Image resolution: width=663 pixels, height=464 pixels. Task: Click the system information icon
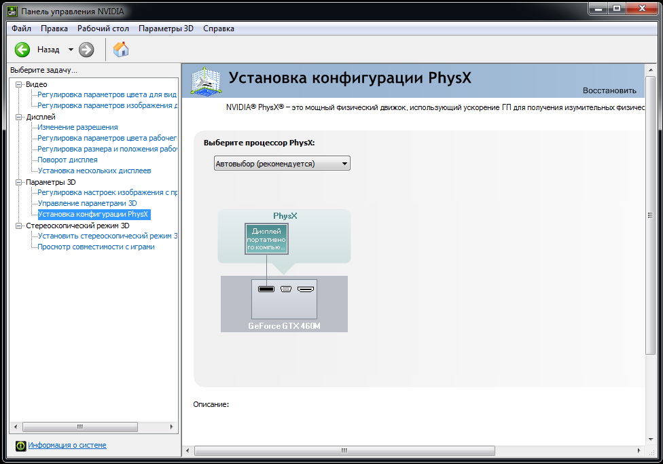point(20,446)
